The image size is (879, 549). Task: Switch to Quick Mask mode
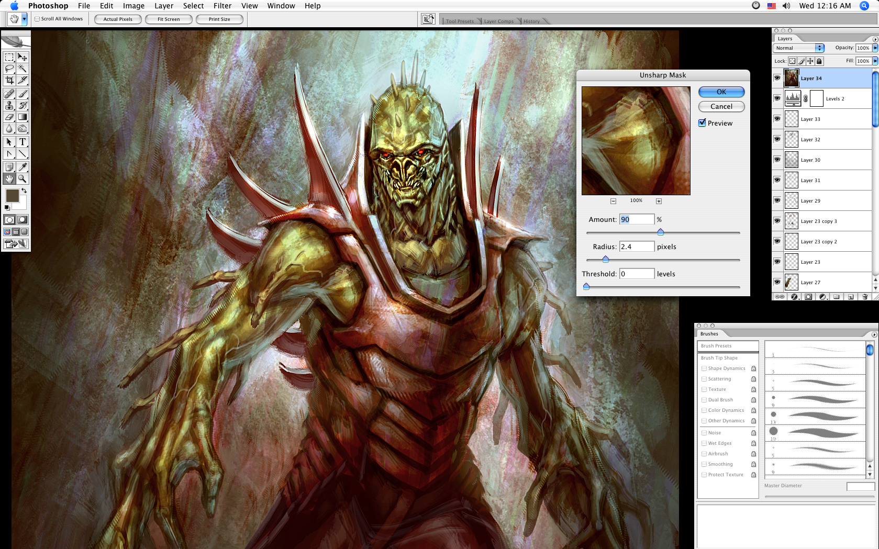coord(23,220)
